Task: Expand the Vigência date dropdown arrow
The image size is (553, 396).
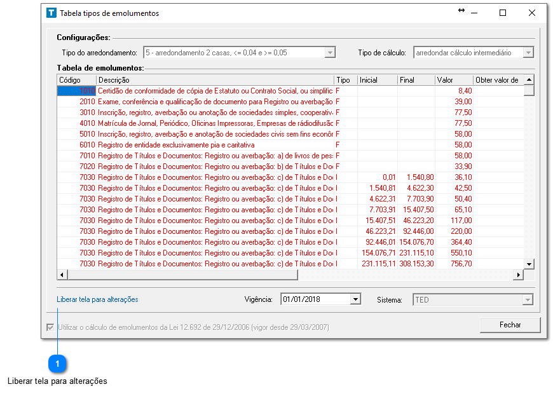Action: click(x=355, y=299)
